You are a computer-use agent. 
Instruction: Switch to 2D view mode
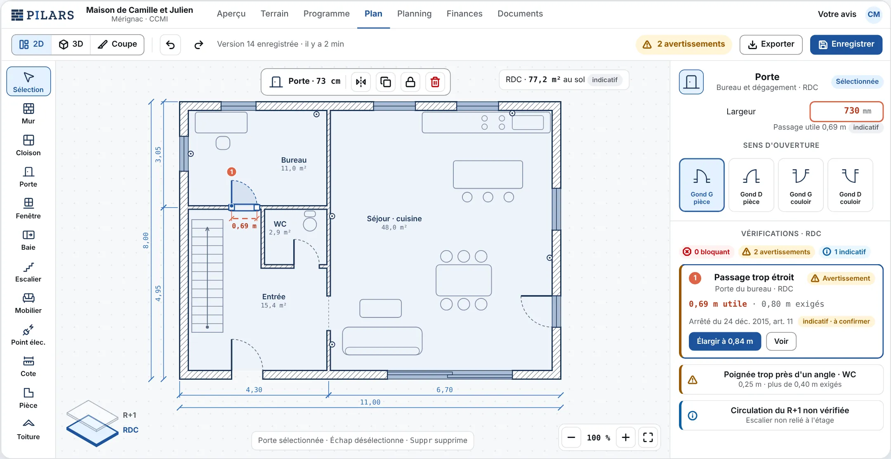pos(32,45)
